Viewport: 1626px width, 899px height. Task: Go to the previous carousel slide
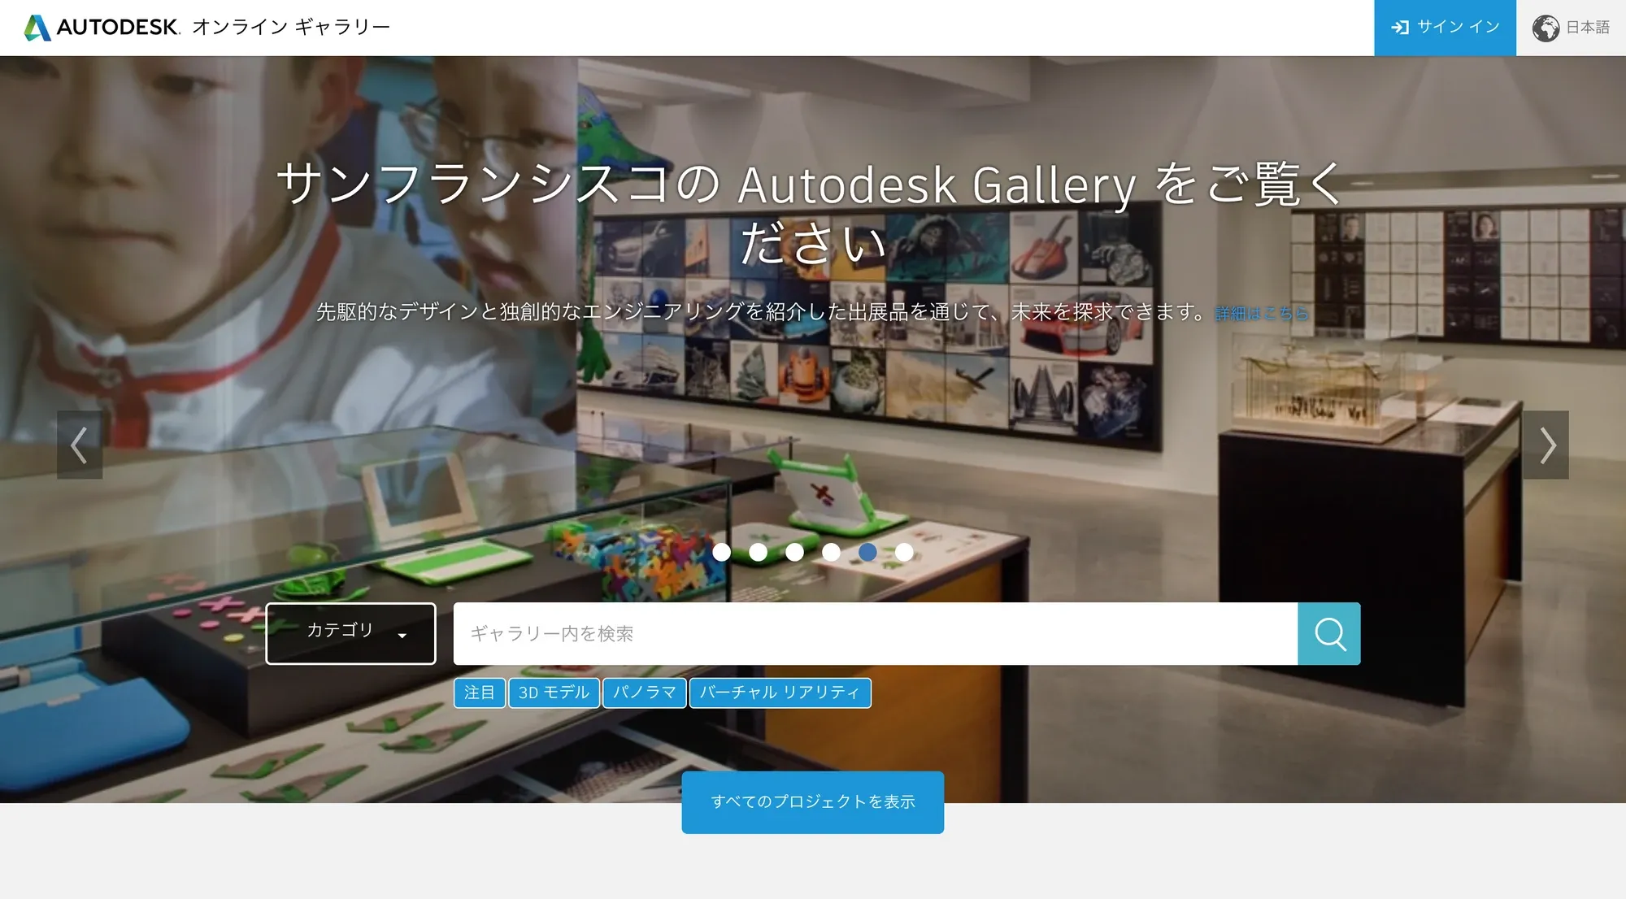point(80,445)
